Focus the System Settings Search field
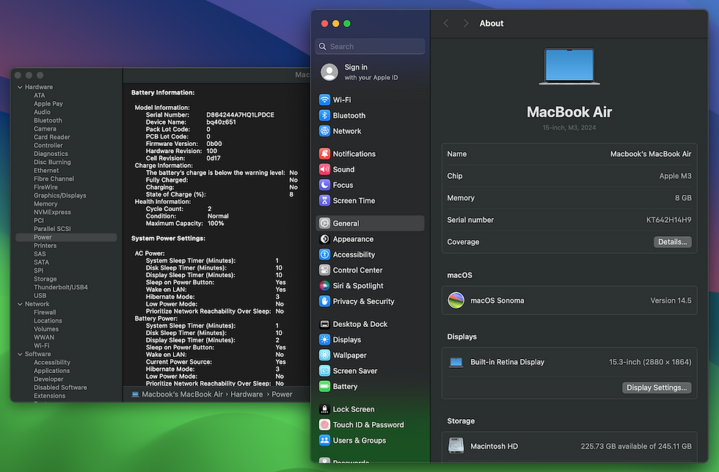 [370, 46]
